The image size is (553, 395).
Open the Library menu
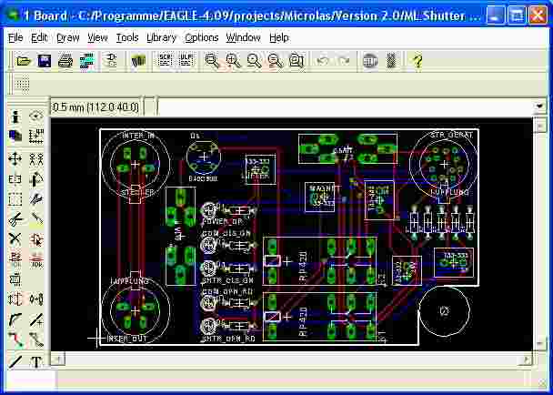coord(161,37)
